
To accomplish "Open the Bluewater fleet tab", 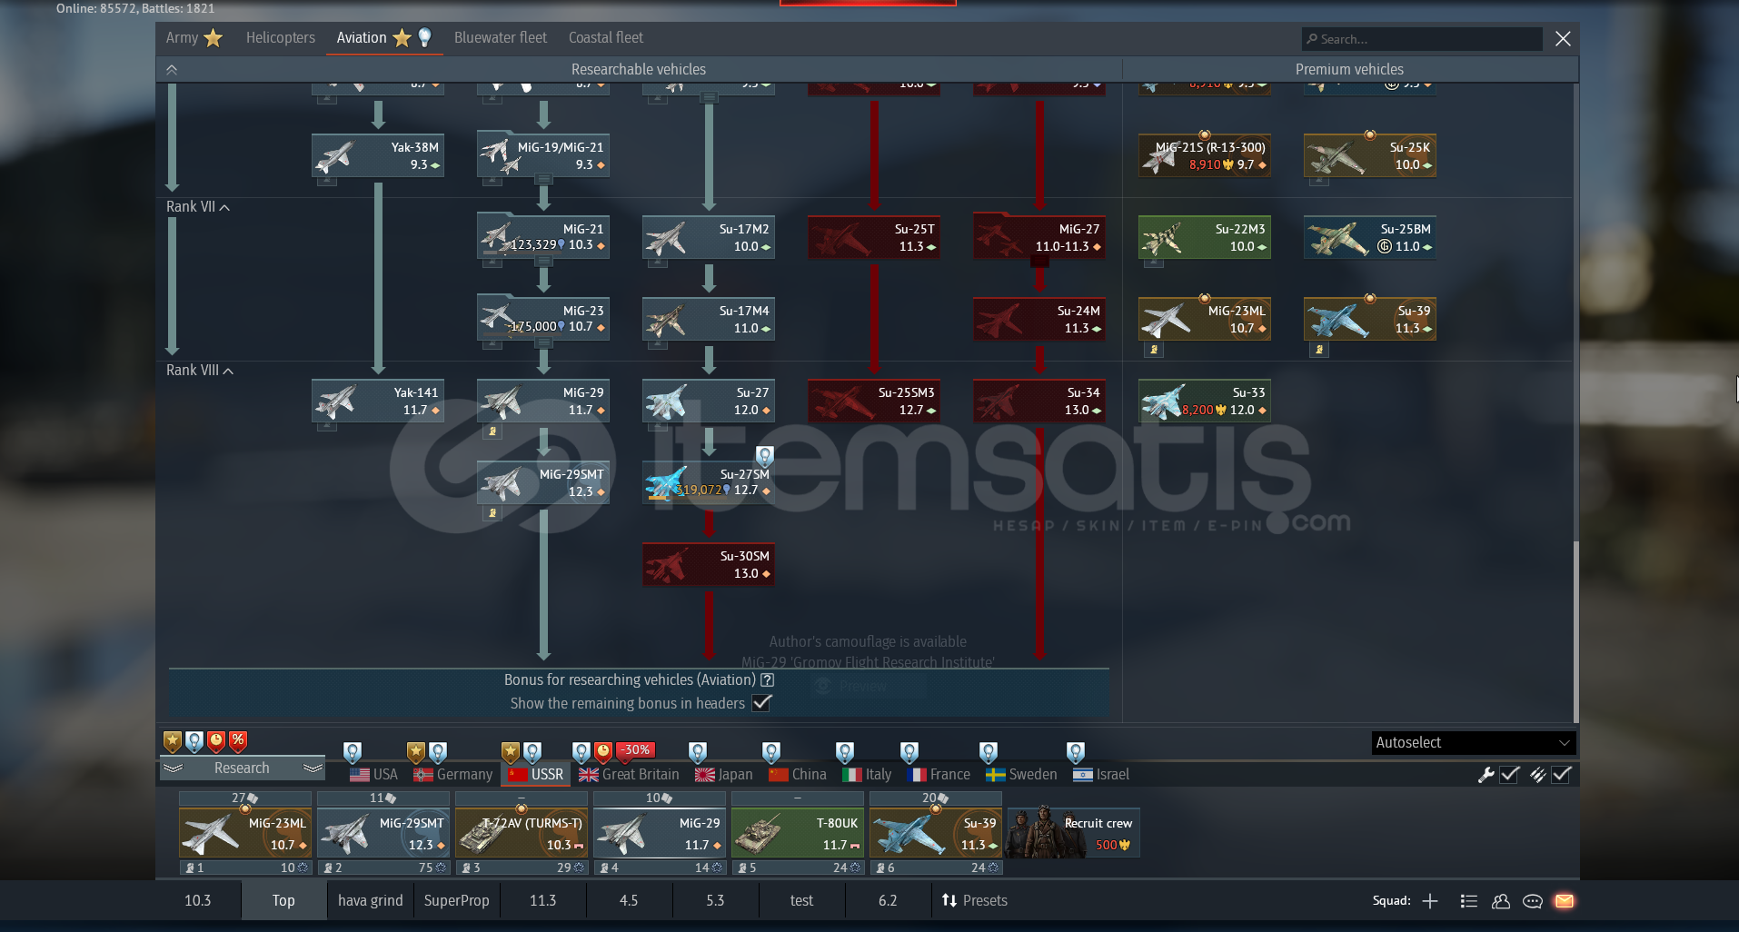I will (501, 37).
